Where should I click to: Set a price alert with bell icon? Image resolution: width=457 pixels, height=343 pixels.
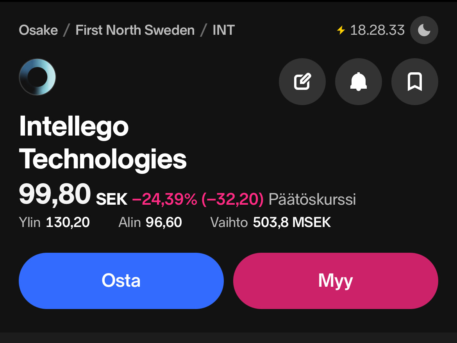(x=359, y=82)
